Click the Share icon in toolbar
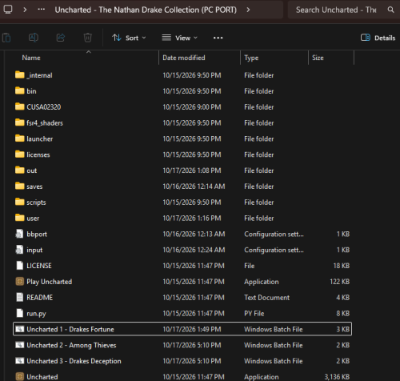This screenshot has width=400, height=381. [61, 38]
